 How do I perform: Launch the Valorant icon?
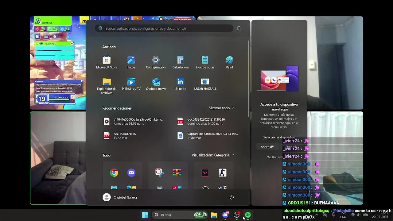pyautogui.click(x=205, y=173)
